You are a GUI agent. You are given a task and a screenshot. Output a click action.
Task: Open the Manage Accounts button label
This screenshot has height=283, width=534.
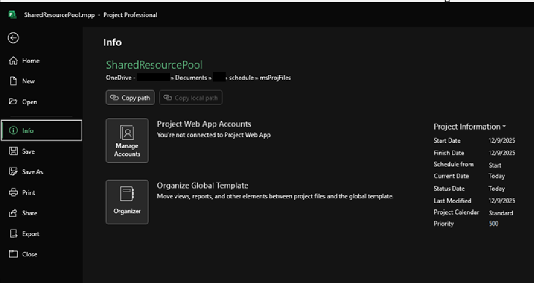click(127, 150)
